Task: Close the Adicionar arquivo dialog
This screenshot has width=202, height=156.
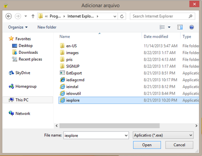Action: pyautogui.click(x=194, y=4)
